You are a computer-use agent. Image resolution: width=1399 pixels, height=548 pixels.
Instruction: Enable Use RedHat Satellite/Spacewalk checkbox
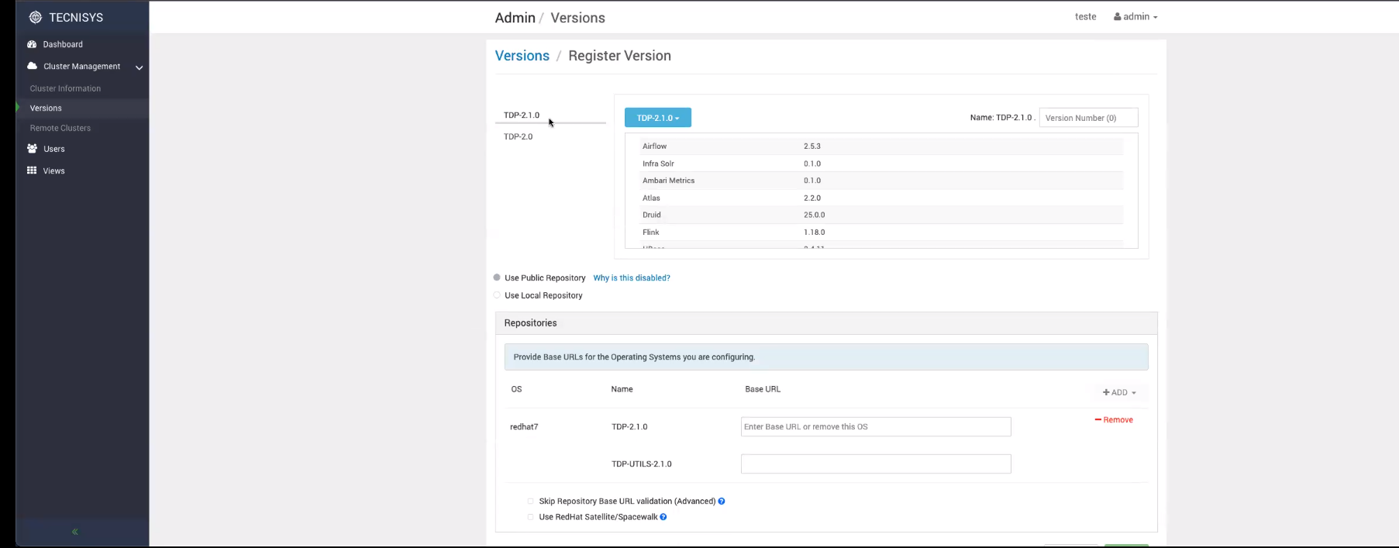click(x=531, y=517)
